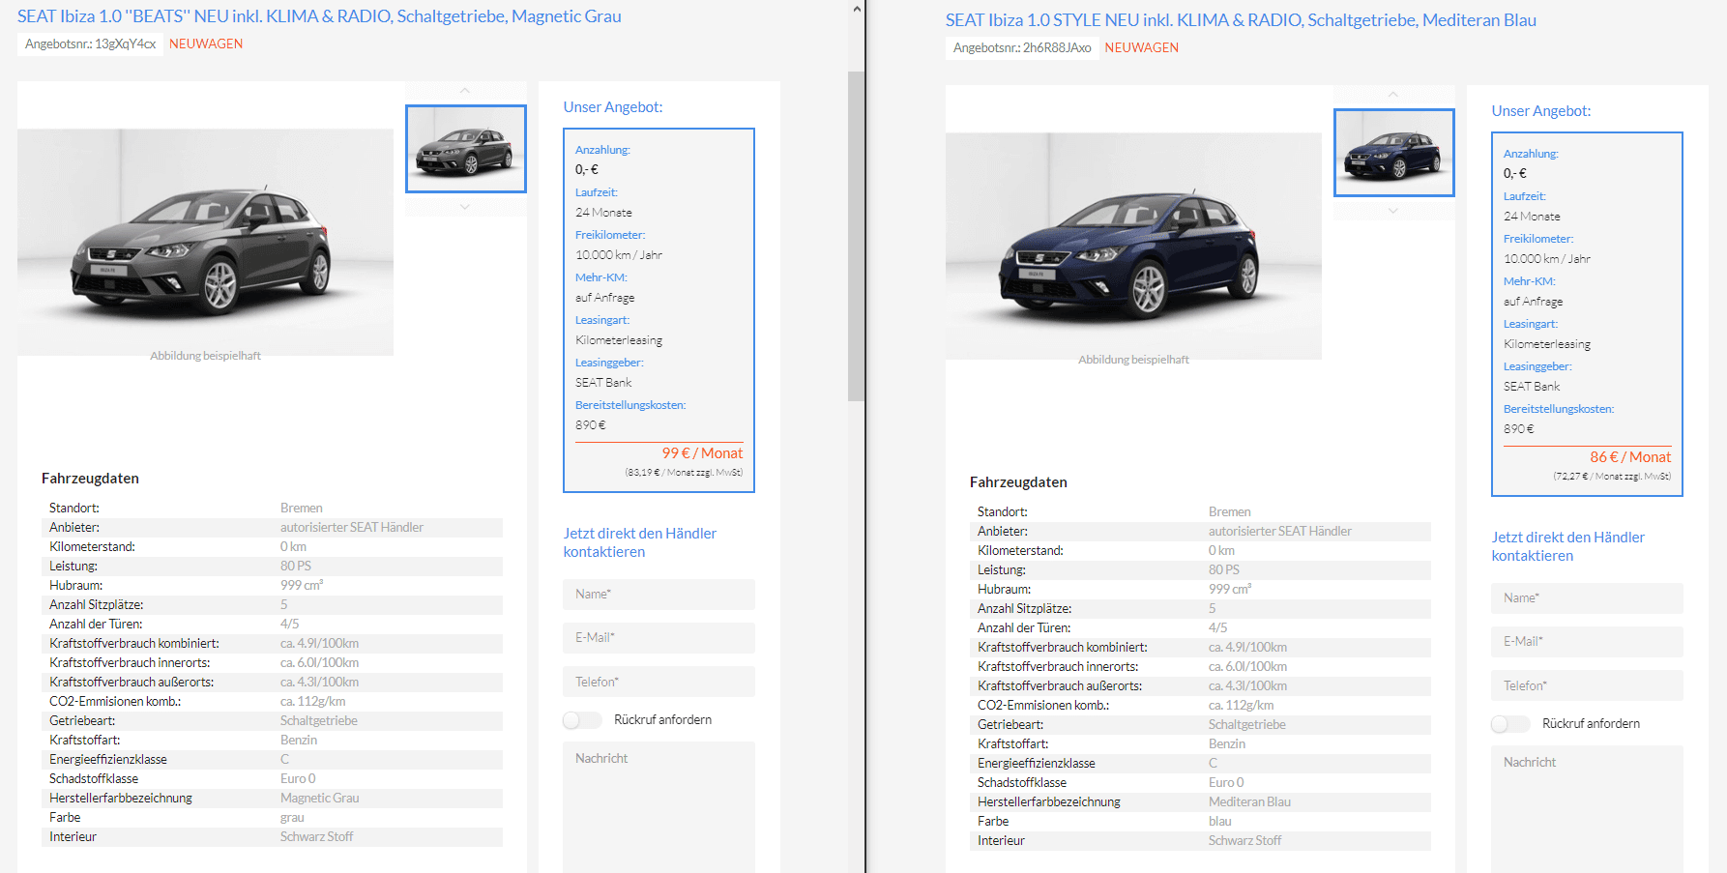Click the NEUWAGEN label on the left listing

[206, 44]
